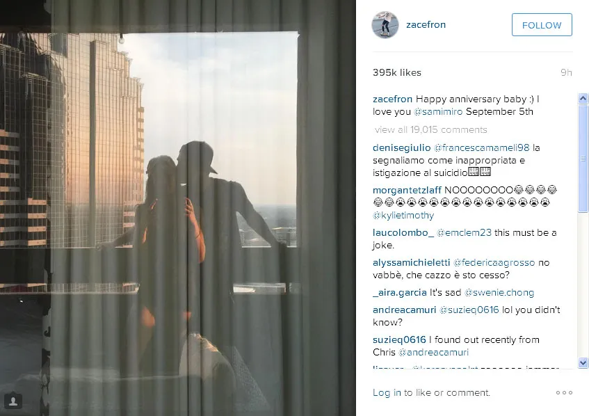Image resolution: width=589 pixels, height=416 pixels.
Task: Click the main post photo
Action: click(178, 208)
